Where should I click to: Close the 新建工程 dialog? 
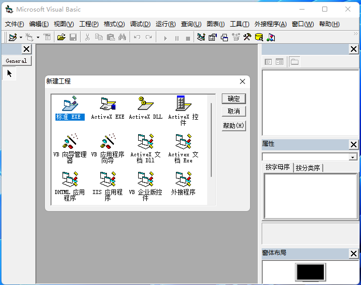click(243, 81)
